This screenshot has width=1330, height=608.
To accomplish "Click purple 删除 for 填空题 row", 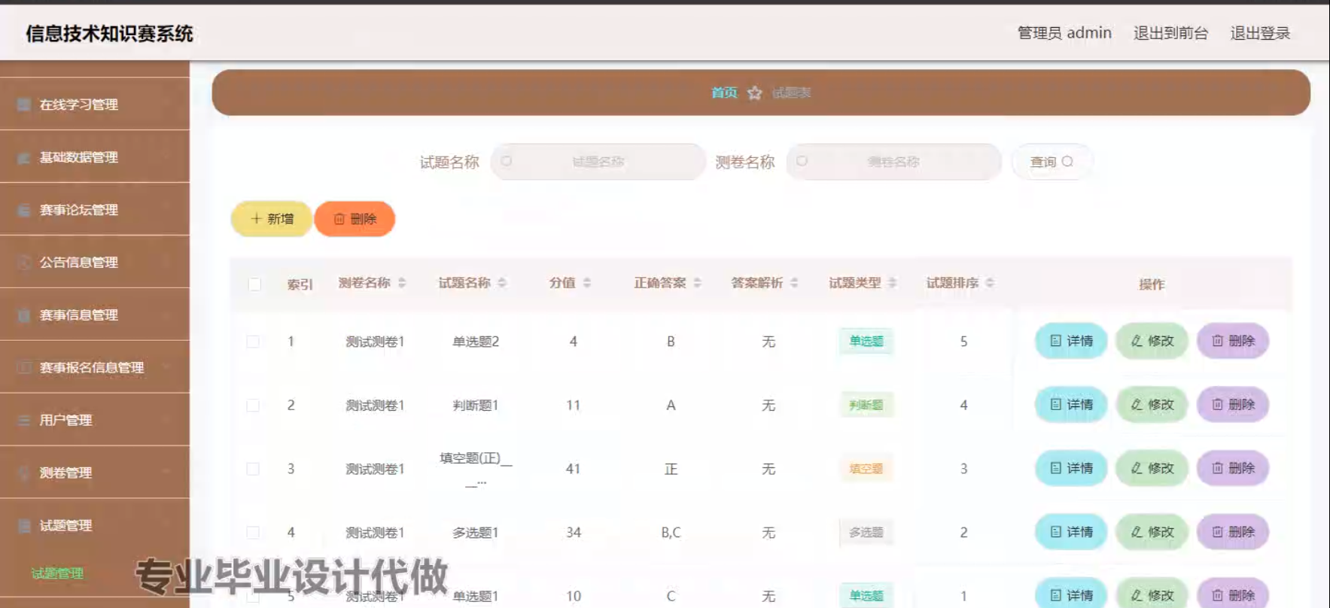I will [x=1233, y=468].
